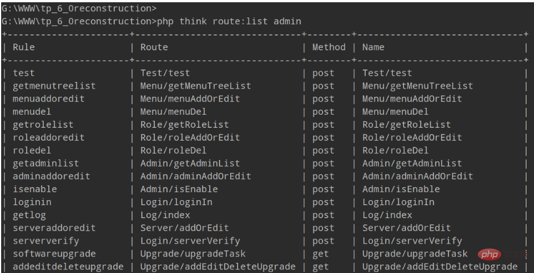Click the 'getmenutreelist' rule entry
The width and height of the screenshot is (534, 273).
pyautogui.click(x=54, y=86)
